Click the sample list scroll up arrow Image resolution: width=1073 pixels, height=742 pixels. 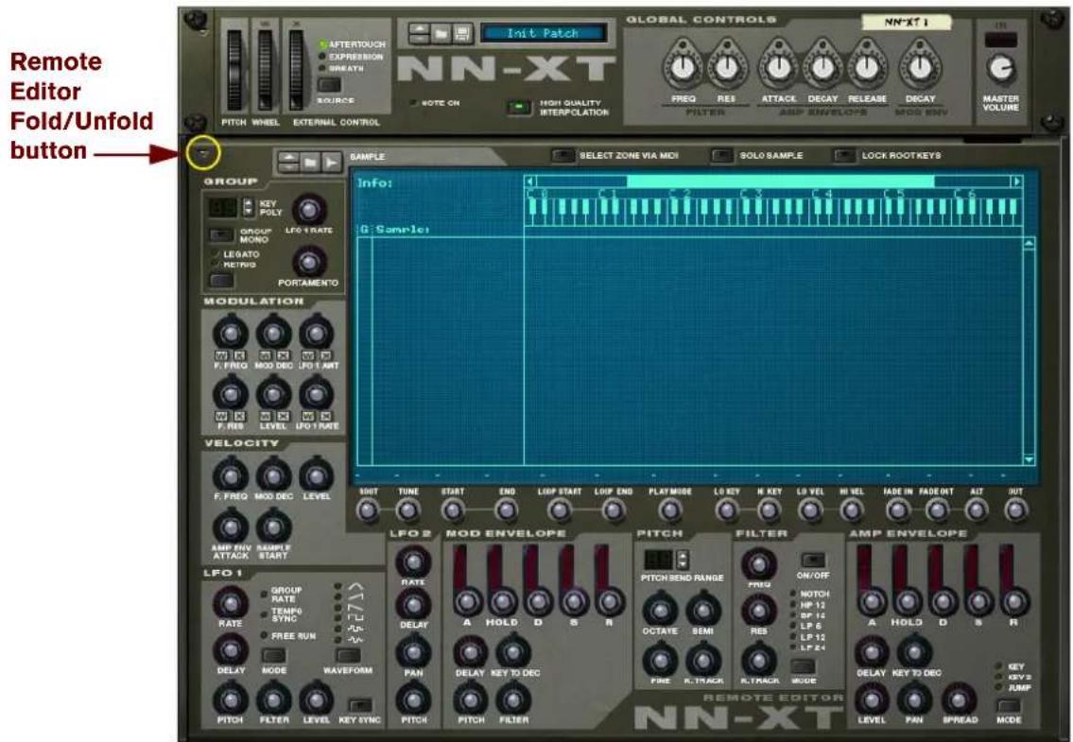click(x=1029, y=244)
